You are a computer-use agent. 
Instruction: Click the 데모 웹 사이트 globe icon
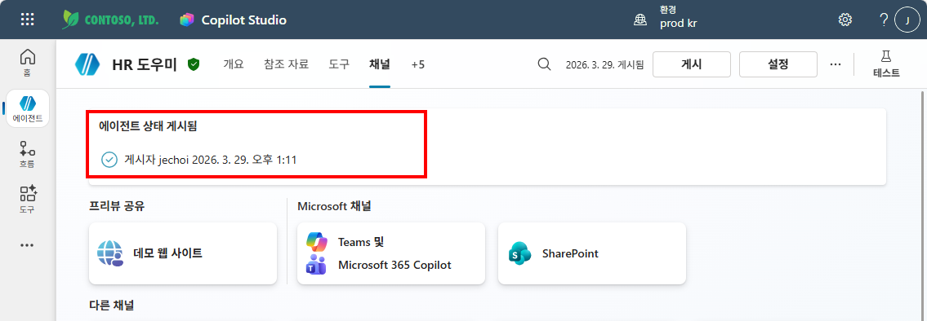pos(110,253)
